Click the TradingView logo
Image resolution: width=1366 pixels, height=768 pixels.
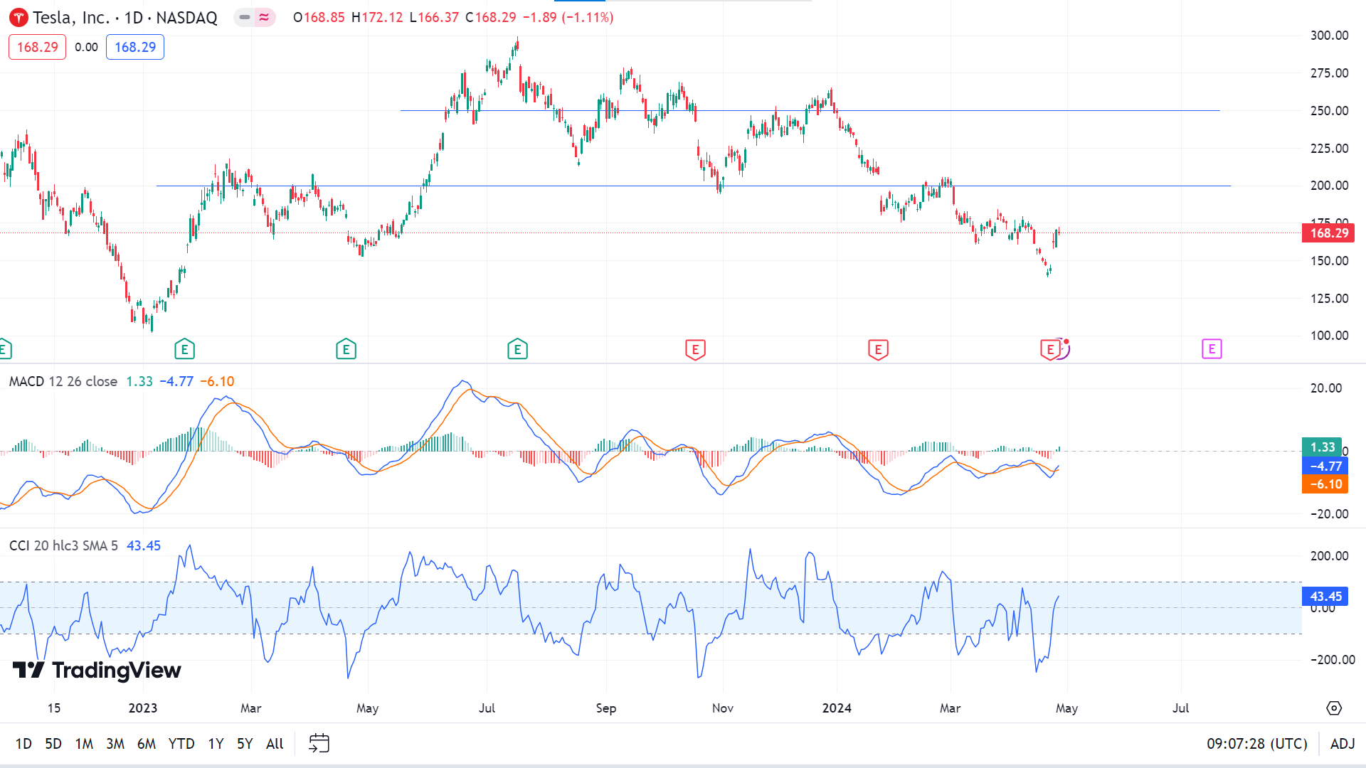click(x=97, y=670)
